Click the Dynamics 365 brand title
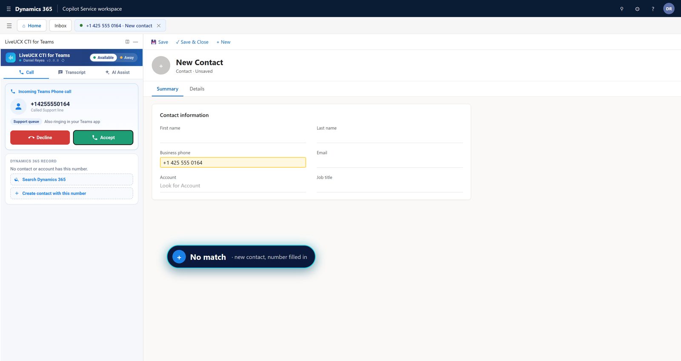Screen dimensions: 681x361 (34, 9)
